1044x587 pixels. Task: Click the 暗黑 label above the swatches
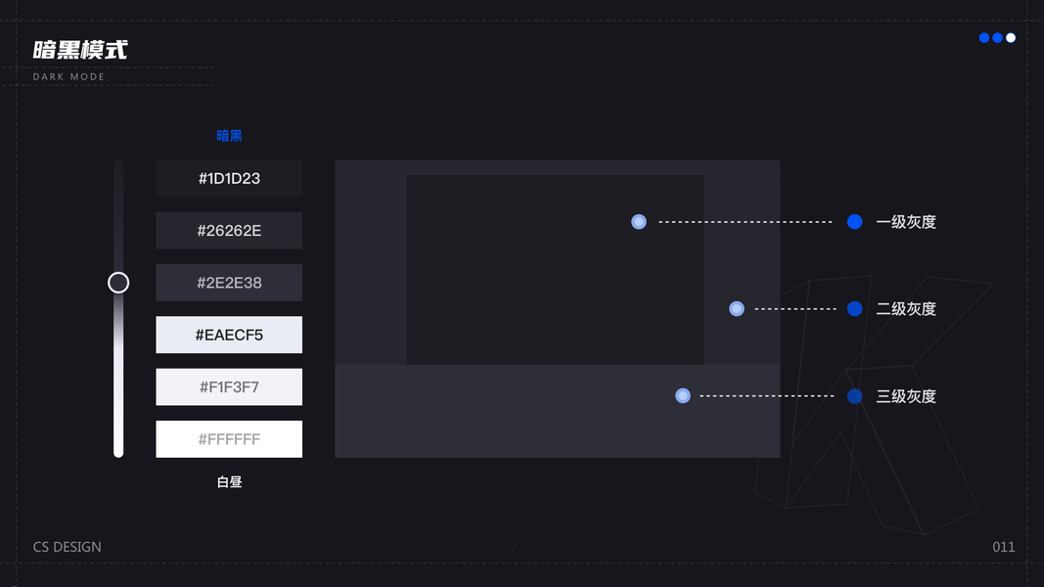[x=229, y=136]
